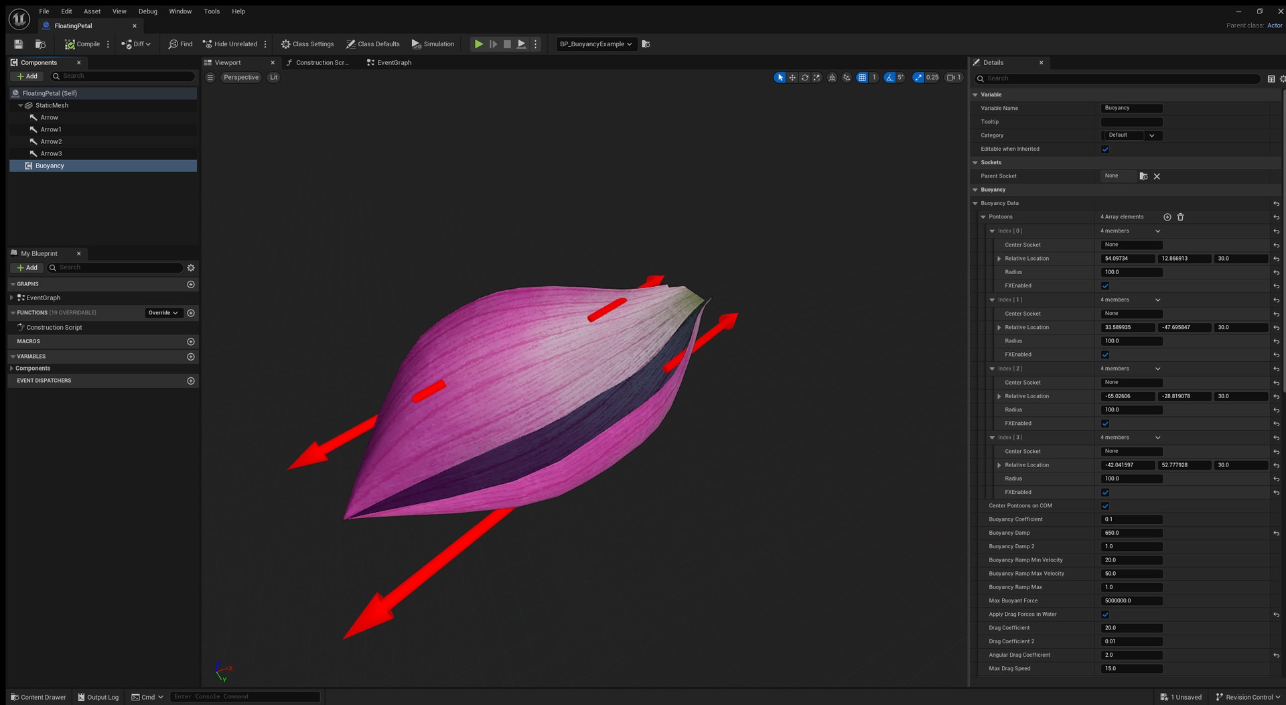This screenshot has width=1286, height=705.
Task: Click the Compile button
Action: click(x=82, y=44)
